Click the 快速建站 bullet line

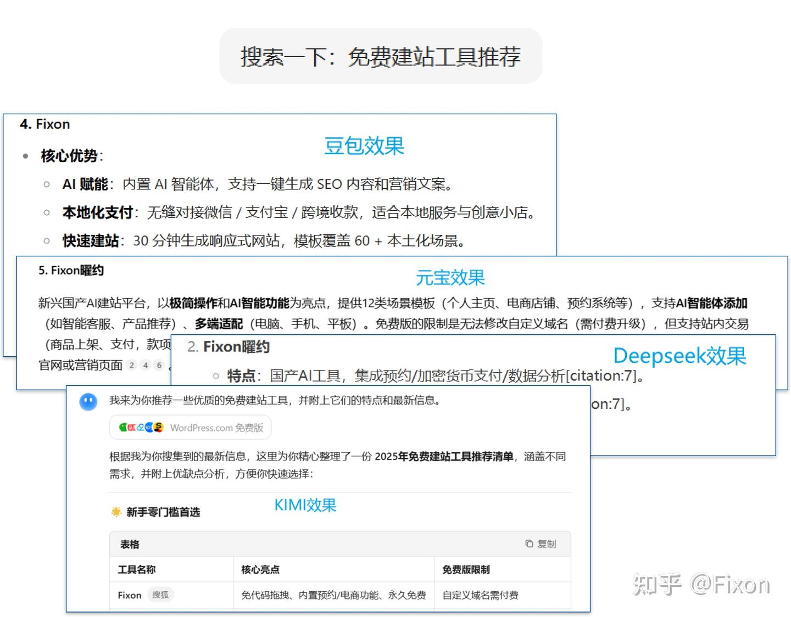click(x=265, y=240)
